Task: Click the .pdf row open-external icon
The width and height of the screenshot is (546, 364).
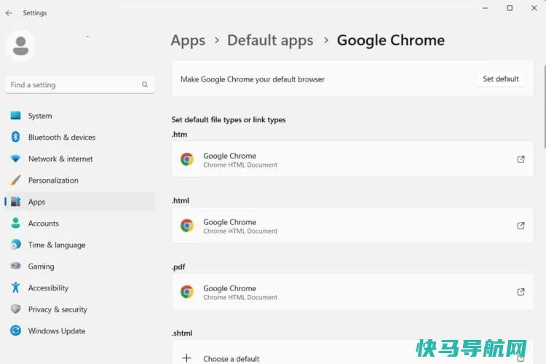Action: click(x=521, y=292)
